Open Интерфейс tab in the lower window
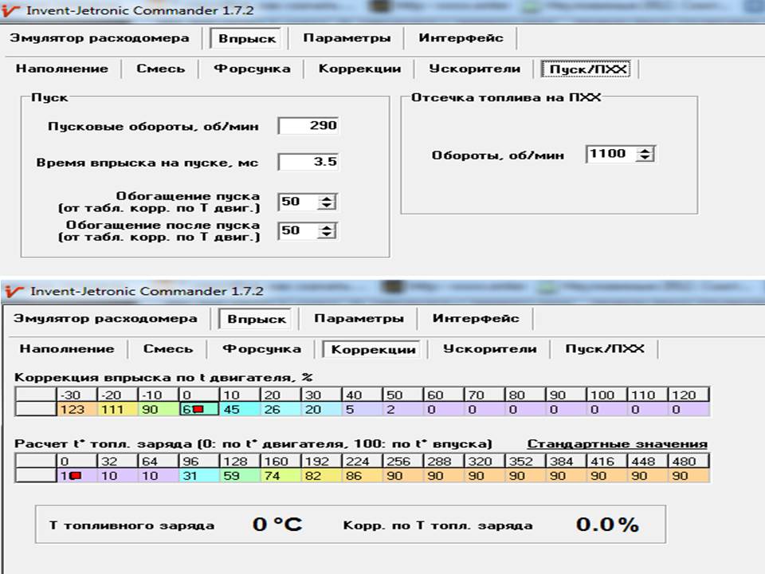765x574 pixels. [x=476, y=319]
